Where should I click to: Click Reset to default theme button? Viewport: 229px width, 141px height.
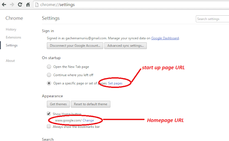91,104
